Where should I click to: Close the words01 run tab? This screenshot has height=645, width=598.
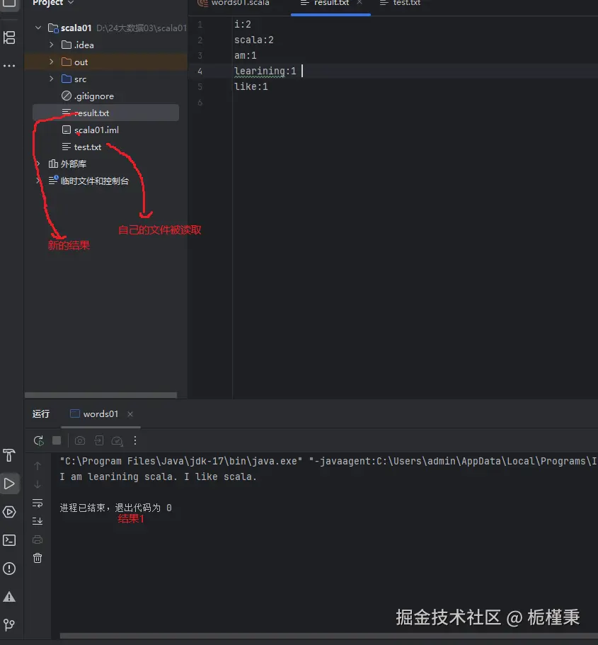pyautogui.click(x=130, y=414)
